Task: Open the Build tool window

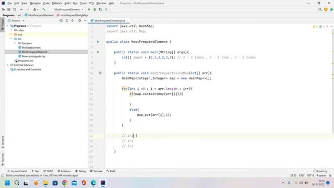Action: pos(111,171)
